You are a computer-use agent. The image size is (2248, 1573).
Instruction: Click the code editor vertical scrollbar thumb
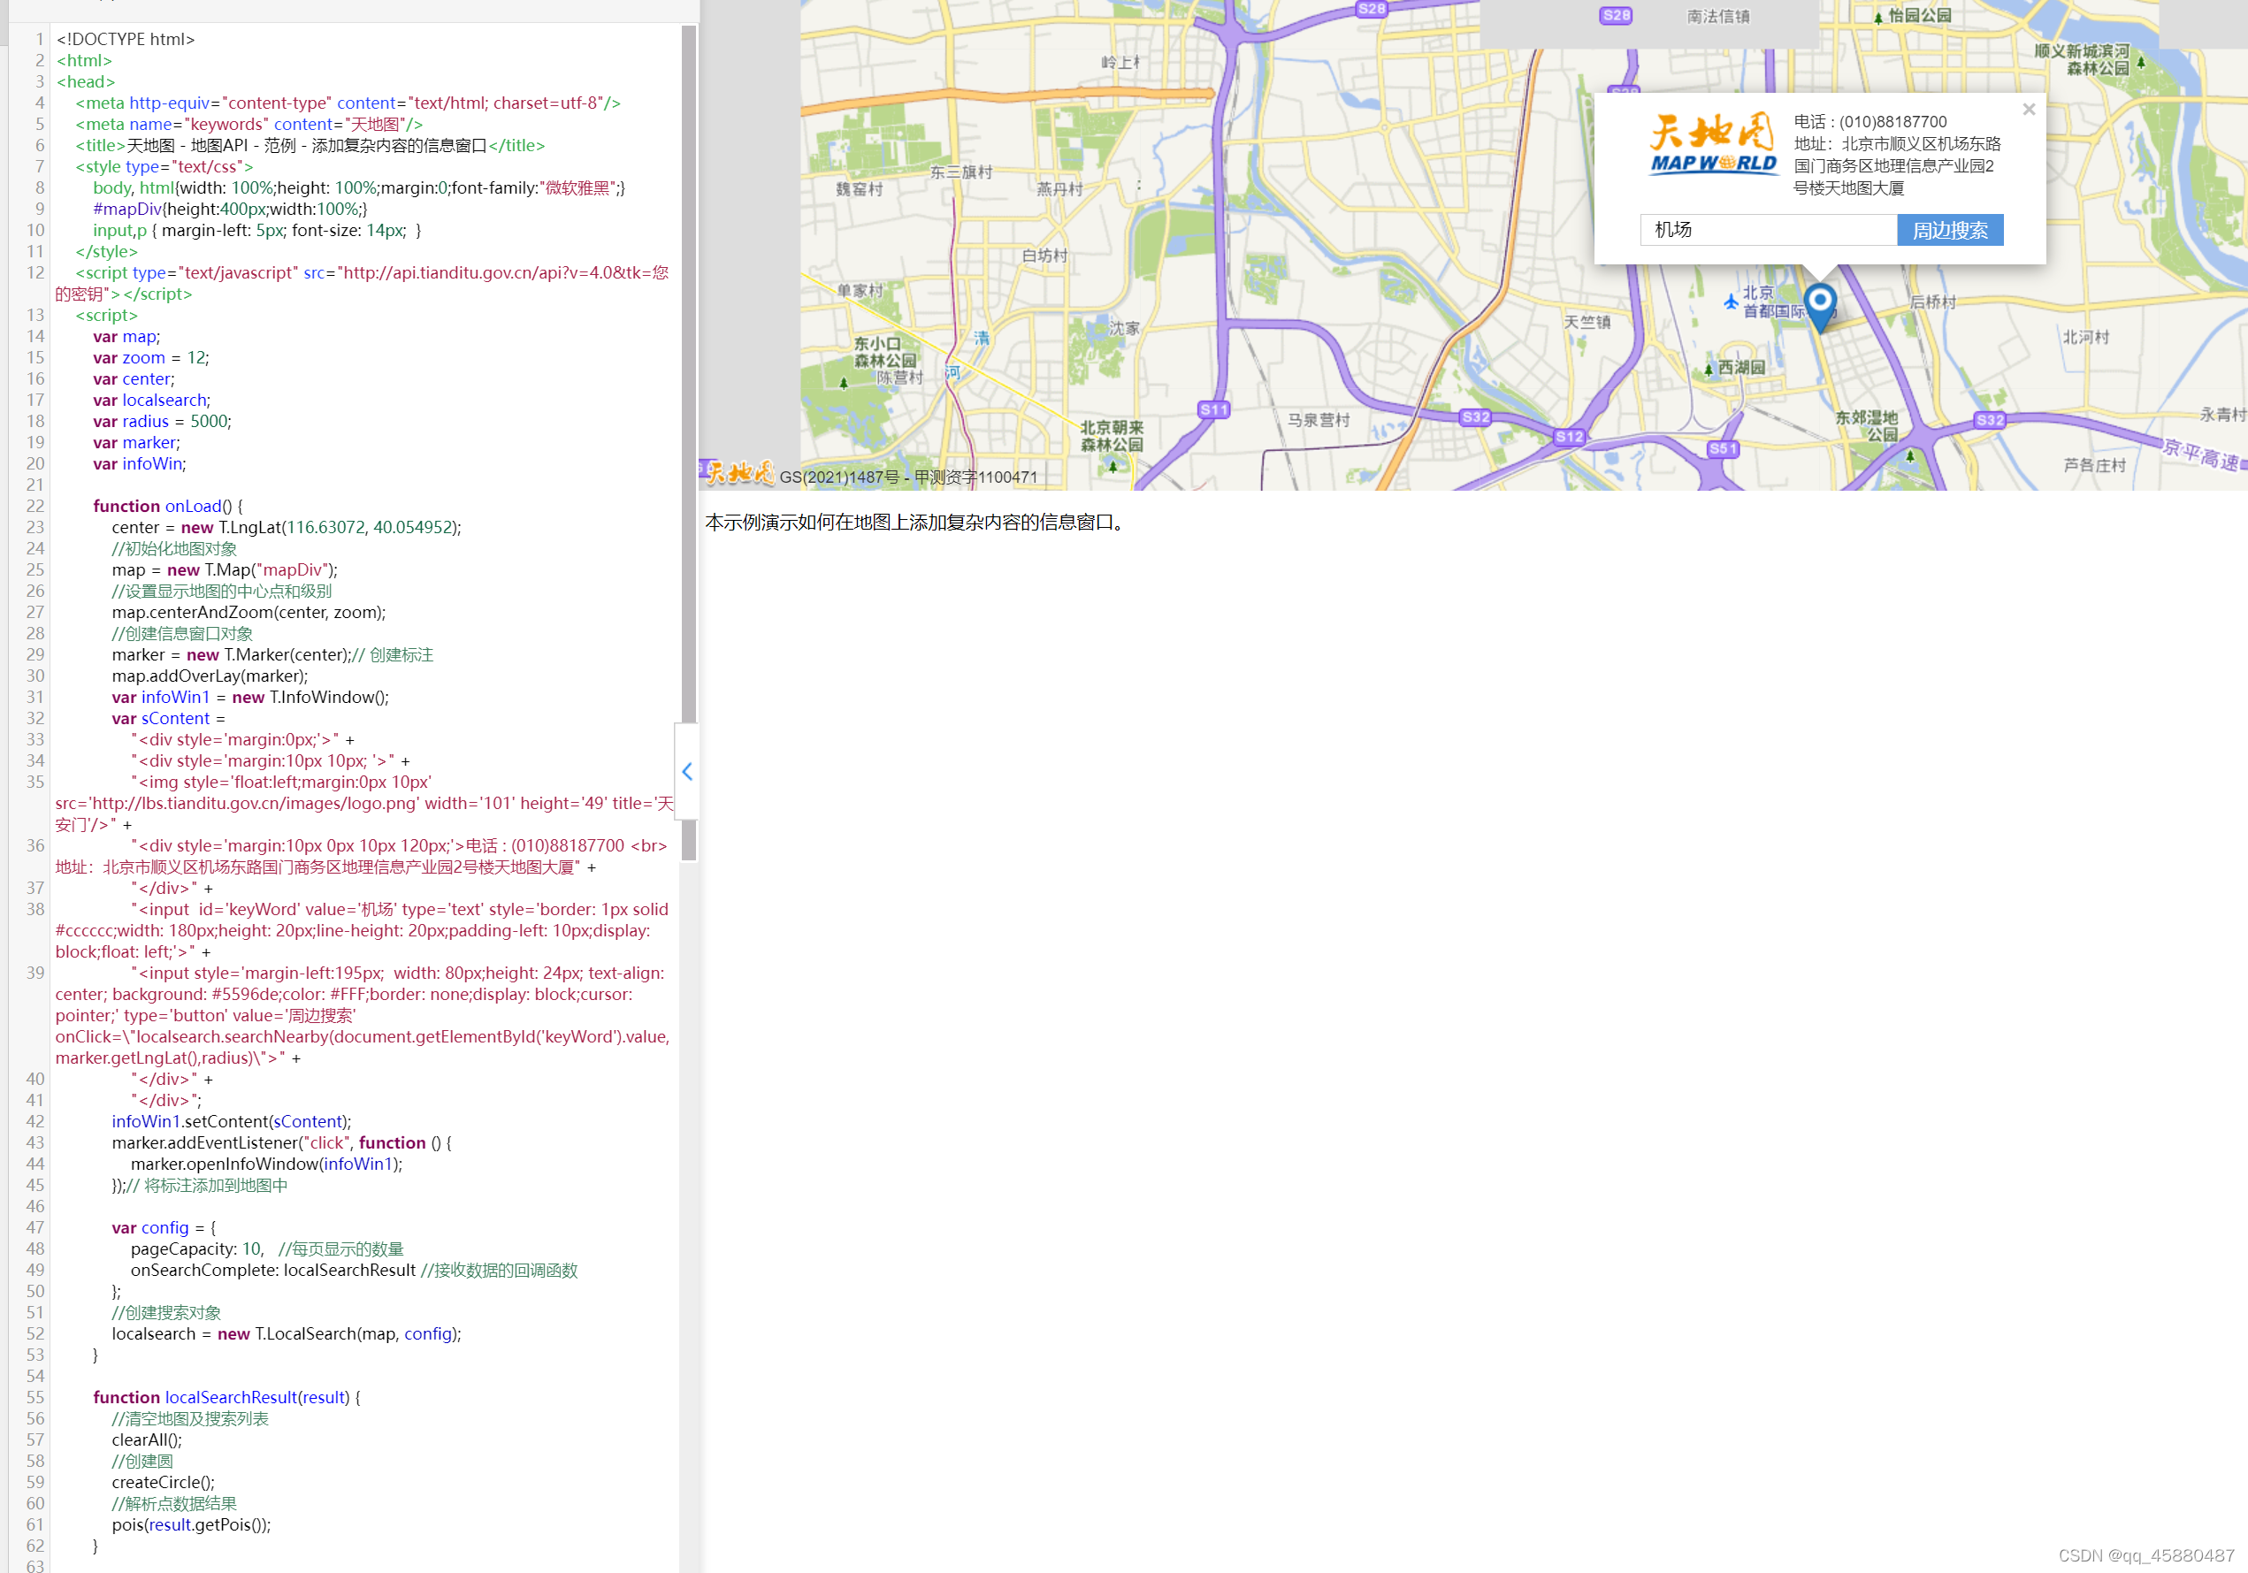[x=688, y=392]
